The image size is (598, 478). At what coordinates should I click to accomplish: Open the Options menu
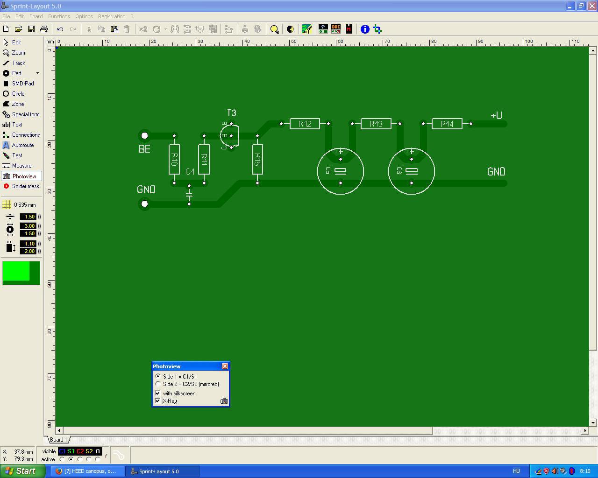84,16
